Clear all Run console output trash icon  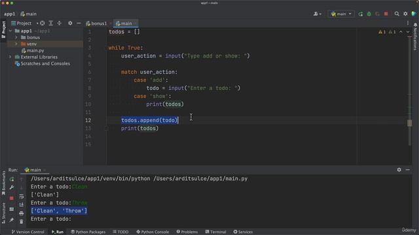[x=22, y=222]
